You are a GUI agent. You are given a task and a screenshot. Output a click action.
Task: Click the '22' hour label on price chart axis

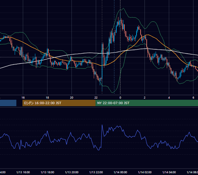(x=96, y=97)
